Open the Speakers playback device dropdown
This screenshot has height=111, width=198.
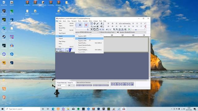[x=133, y=32]
